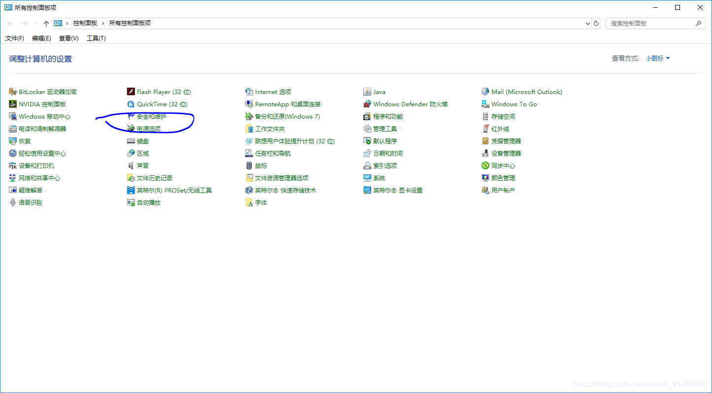Click the 所有控制面板项 breadcrumb segment
712x393 pixels.
click(x=130, y=23)
